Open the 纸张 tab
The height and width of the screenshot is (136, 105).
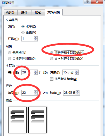(x=24, y=12)
